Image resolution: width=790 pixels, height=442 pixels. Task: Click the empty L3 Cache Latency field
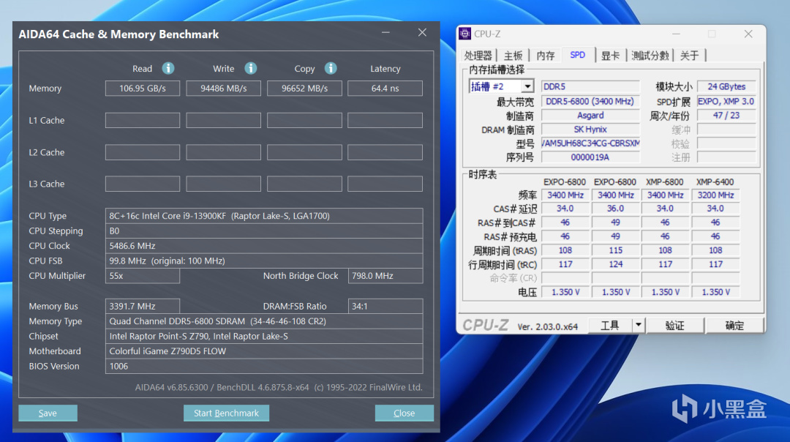385,184
